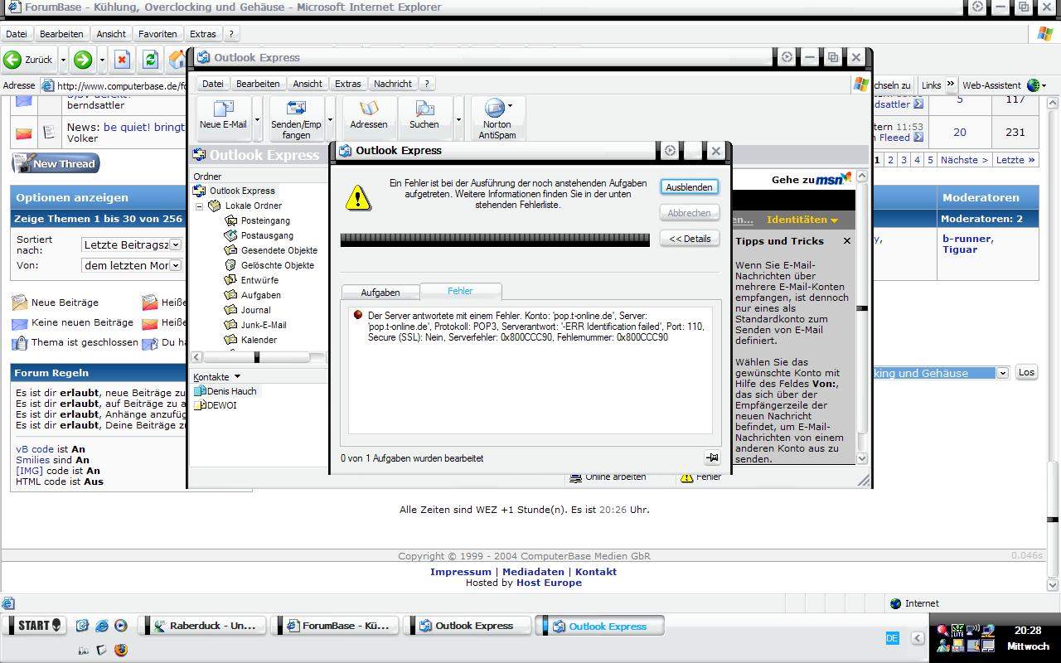
Task: Click the warning triangle icon in dialog
Action: 358,197
